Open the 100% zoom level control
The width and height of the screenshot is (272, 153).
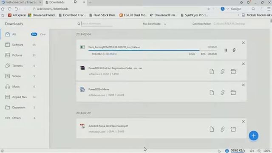[x=267, y=151]
